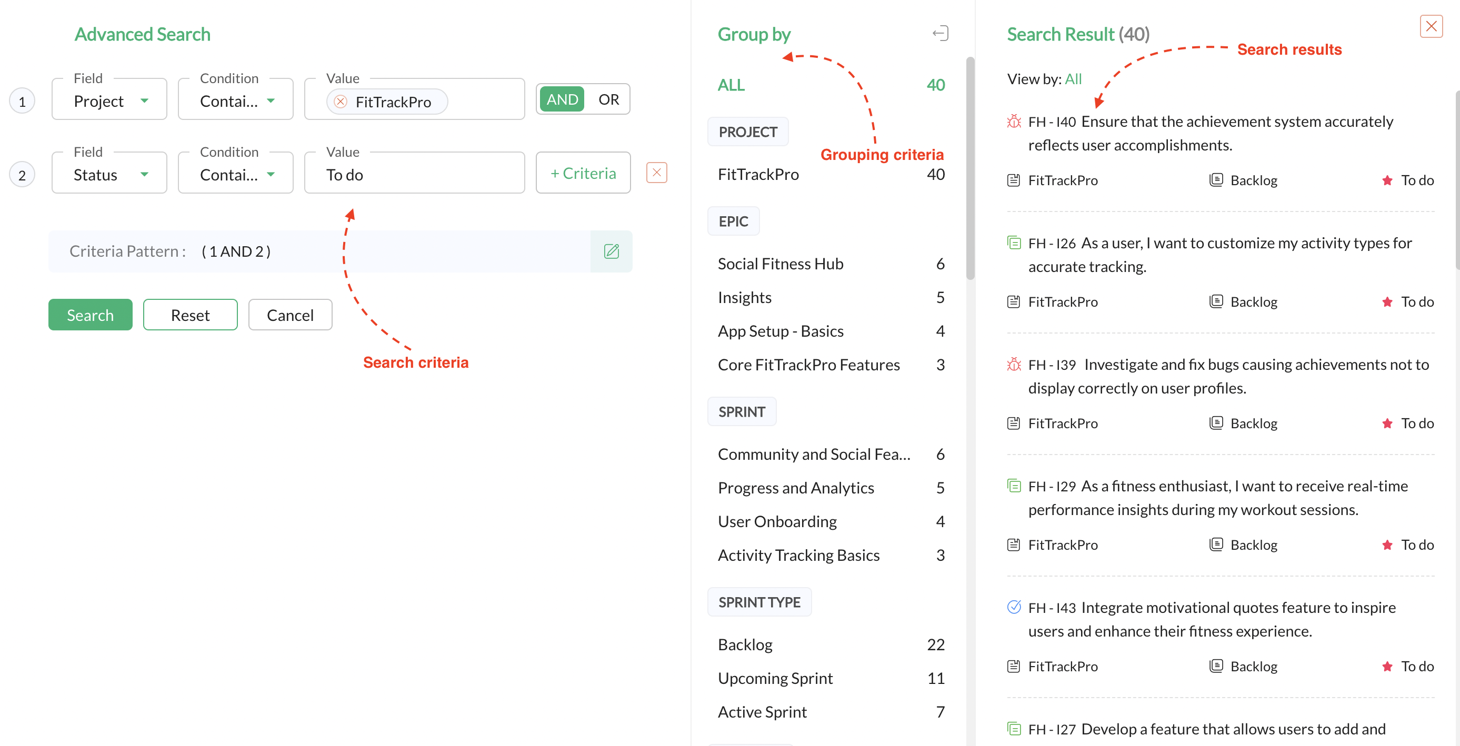This screenshot has height=746, width=1460.
Task: Close the search result panel
Action: pos(1431,27)
